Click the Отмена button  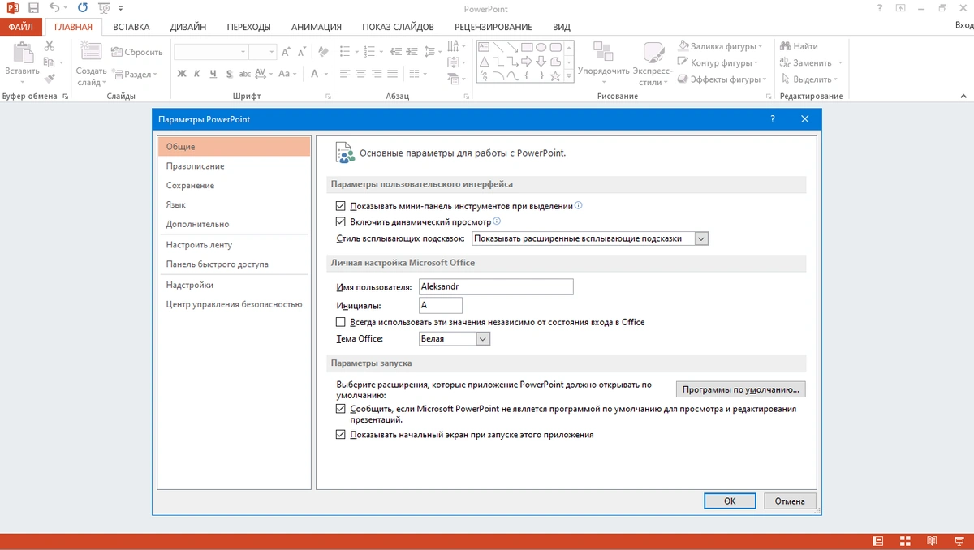(790, 501)
